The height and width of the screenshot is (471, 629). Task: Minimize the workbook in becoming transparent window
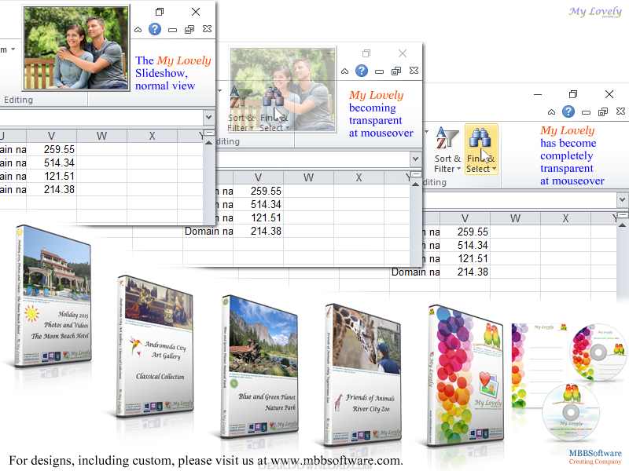tap(380, 71)
